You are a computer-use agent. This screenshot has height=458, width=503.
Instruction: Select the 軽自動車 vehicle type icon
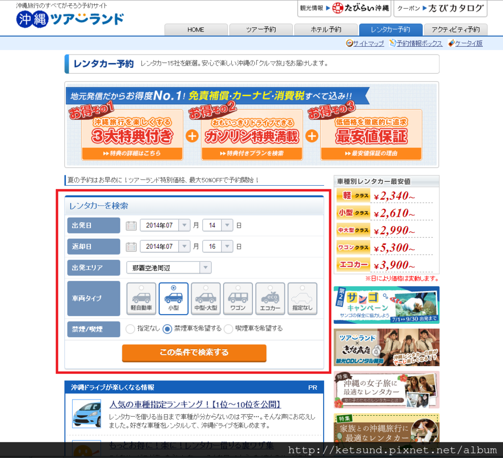(x=141, y=299)
